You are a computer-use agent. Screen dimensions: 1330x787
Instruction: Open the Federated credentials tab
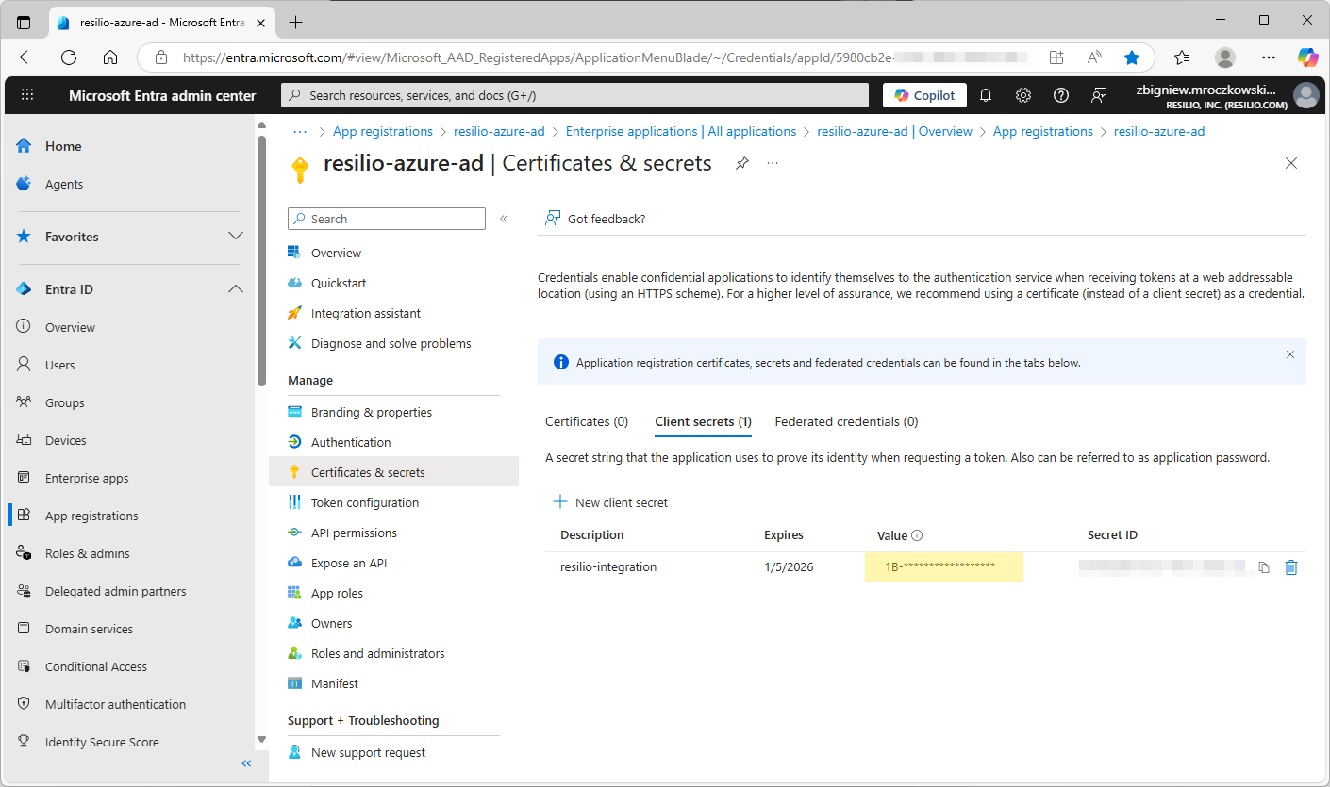pyautogui.click(x=845, y=421)
